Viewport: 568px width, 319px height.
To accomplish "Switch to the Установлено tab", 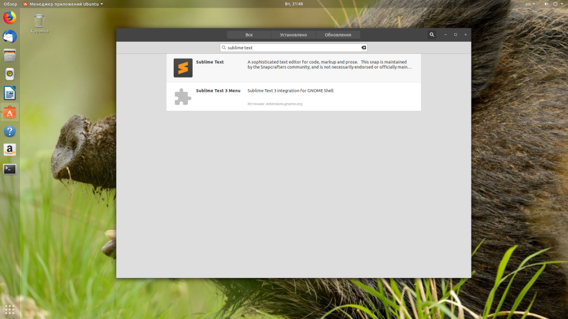I will pyautogui.click(x=293, y=35).
